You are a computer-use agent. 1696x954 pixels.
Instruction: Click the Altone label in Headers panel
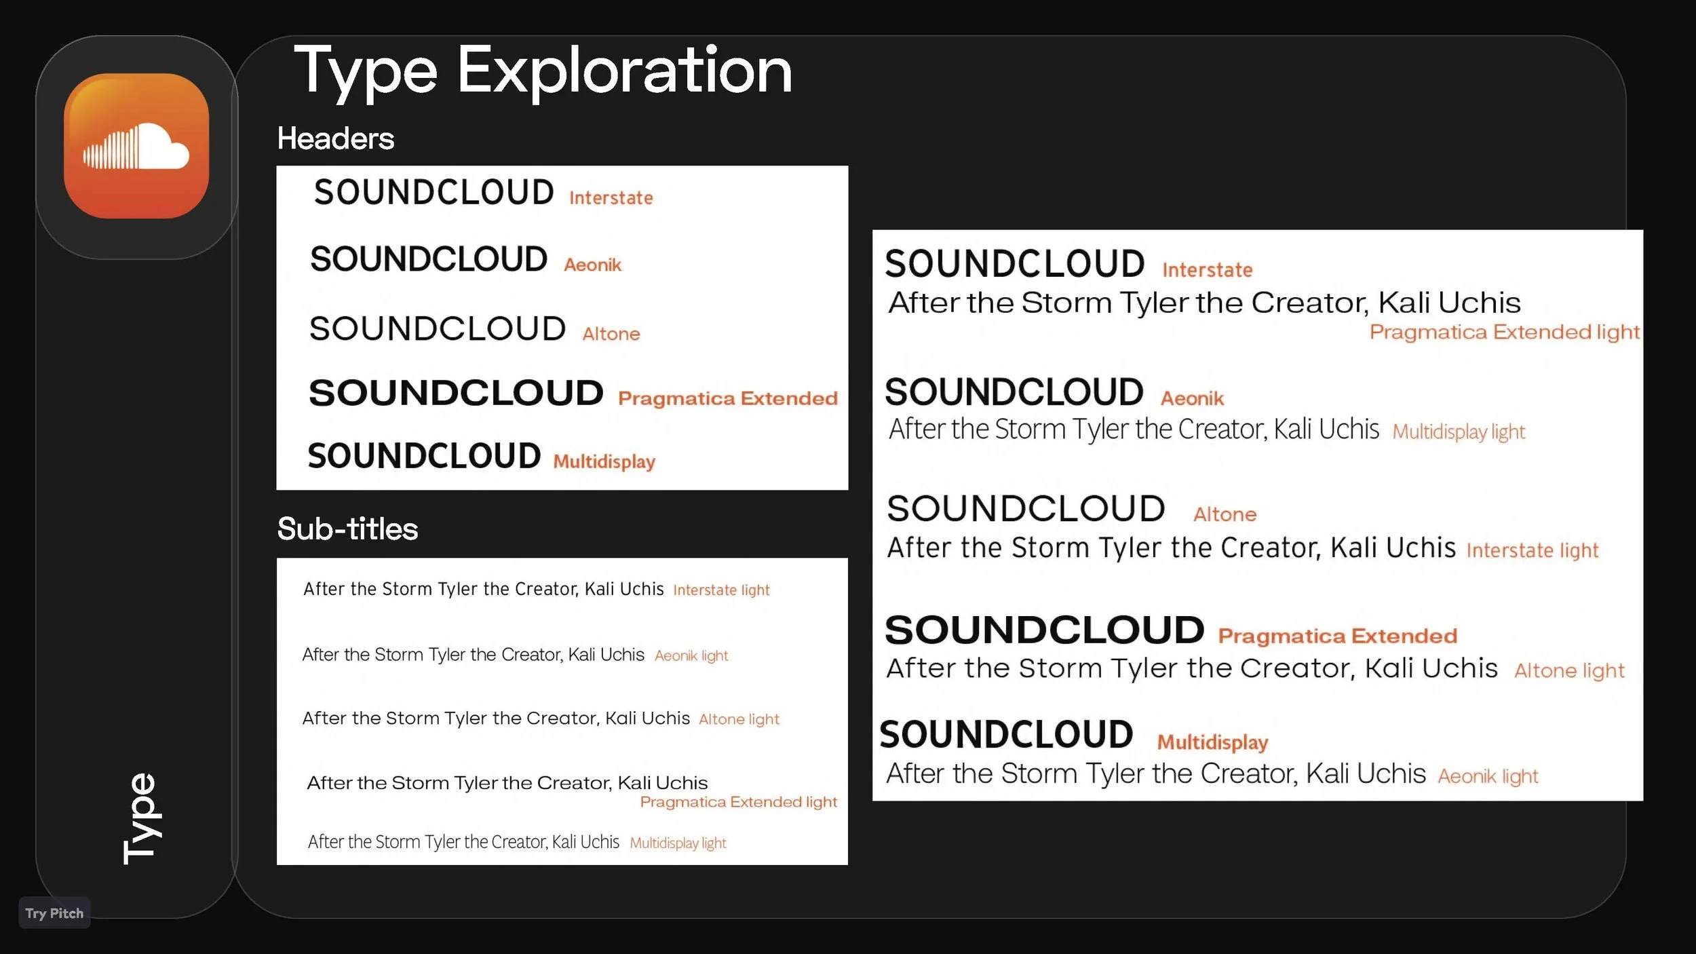[x=611, y=334]
